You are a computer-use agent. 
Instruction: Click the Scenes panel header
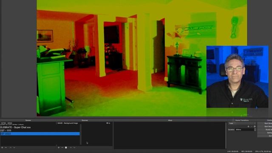coord(28,120)
